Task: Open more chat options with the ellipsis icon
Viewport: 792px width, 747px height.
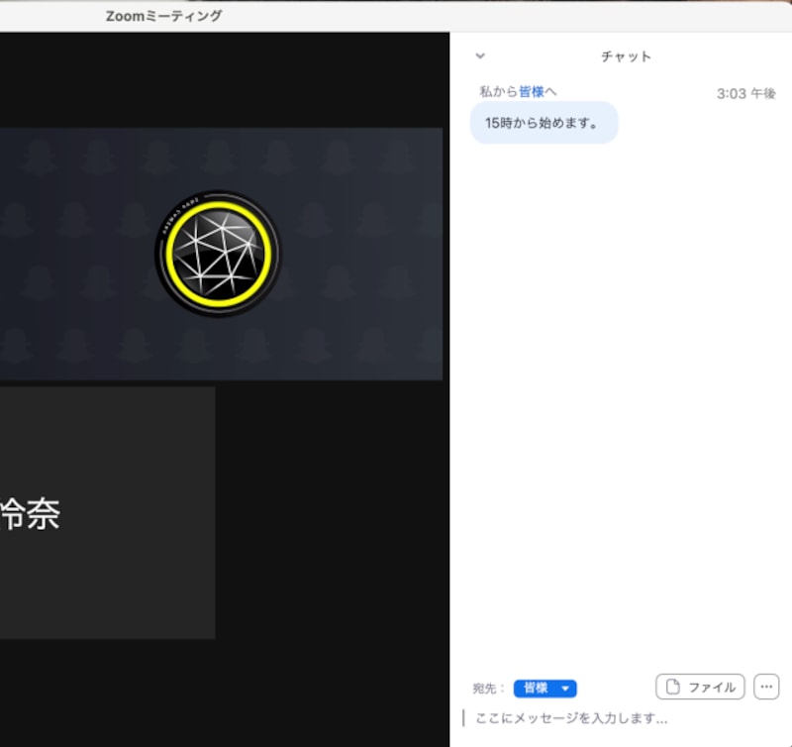Action: [x=766, y=687]
